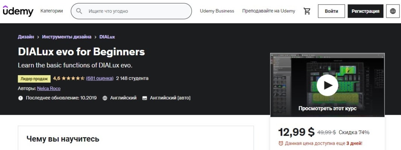Click the star rating icons
The image size is (401, 150).
[73, 78]
